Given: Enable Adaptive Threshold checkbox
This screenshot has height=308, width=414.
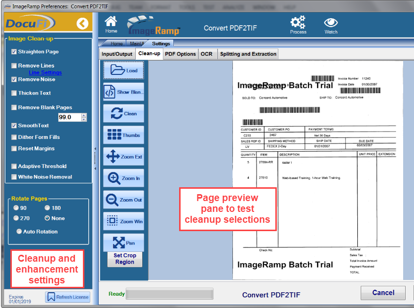Looking at the screenshot, I should 14,166.
